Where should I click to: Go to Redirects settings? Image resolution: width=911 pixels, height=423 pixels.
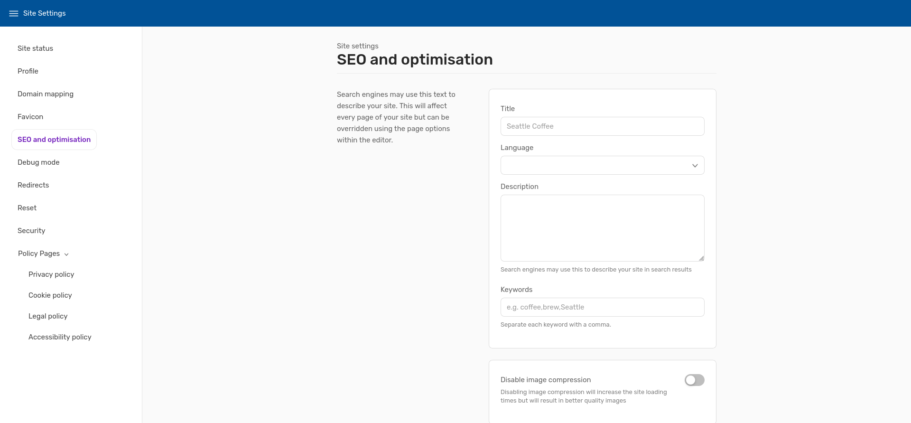(33, 185)
